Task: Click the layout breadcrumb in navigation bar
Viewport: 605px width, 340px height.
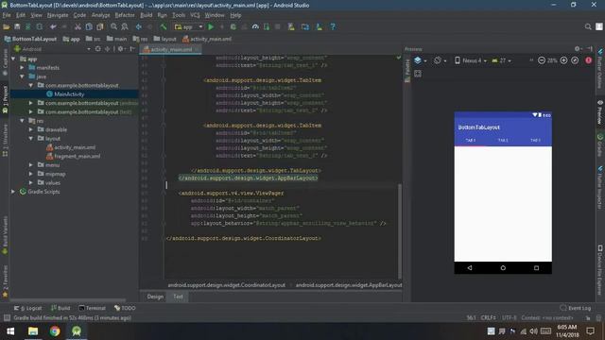Action: [x=164, y=39]
